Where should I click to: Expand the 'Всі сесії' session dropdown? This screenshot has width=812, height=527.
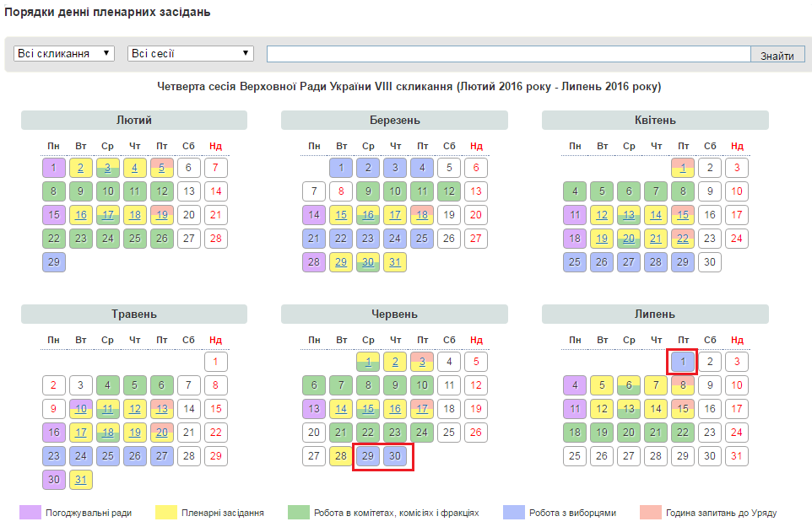191,53
